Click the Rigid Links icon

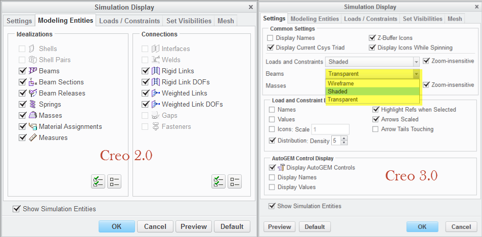pos(156,71)
